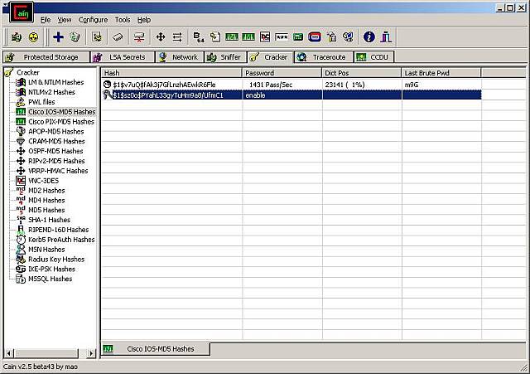This screenshot has height=374, width=530.
Task: Select VNC-3DES in tree
Action: pos(43,181)
